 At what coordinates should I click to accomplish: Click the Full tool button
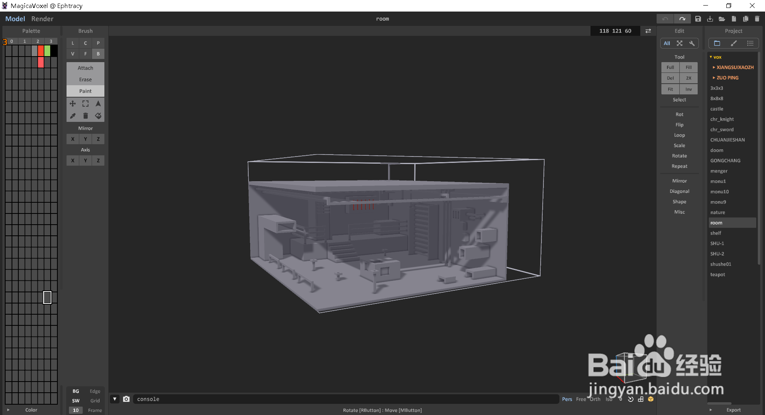670,67
